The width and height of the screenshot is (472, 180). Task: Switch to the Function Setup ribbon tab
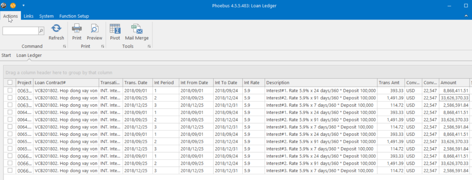tap(74, 16)
